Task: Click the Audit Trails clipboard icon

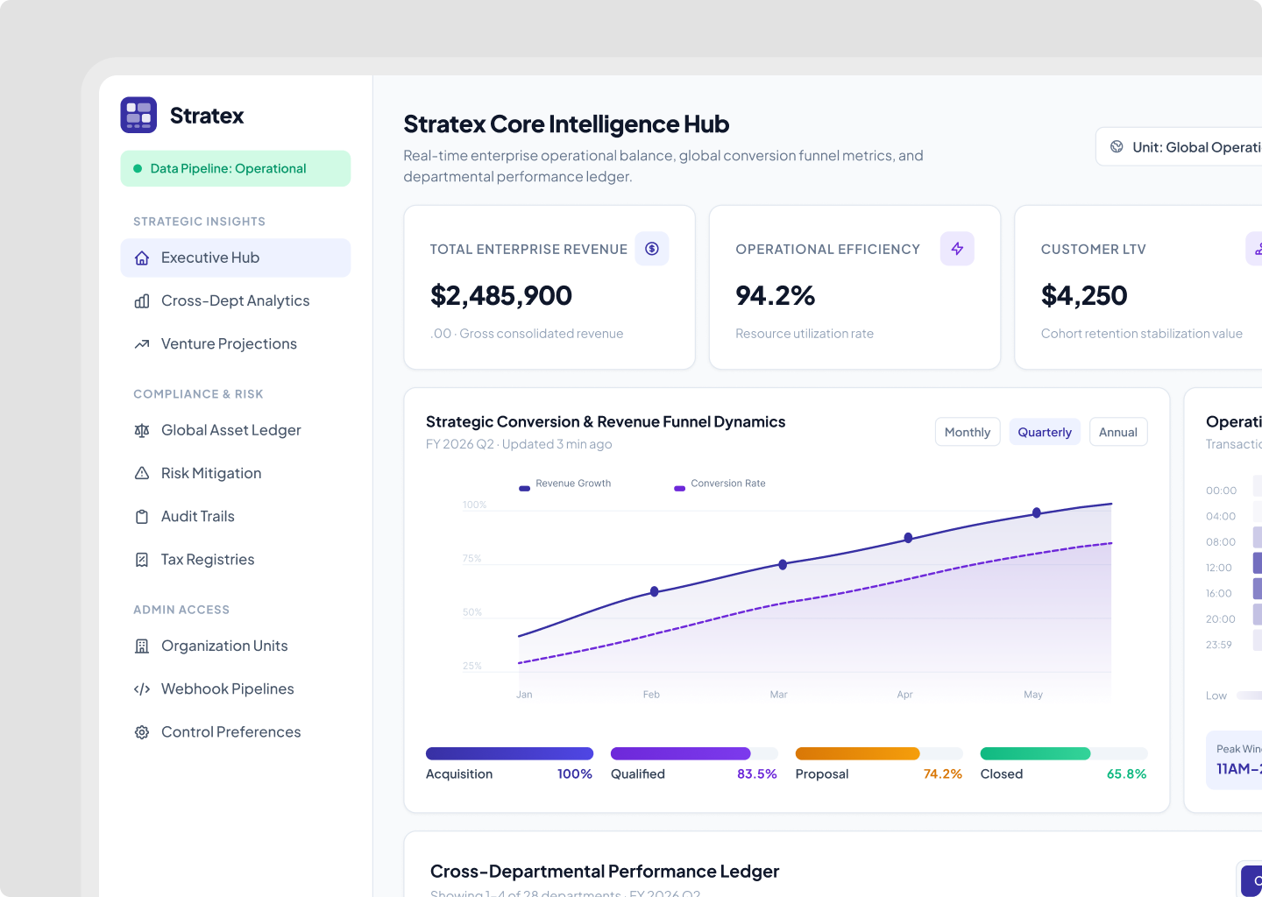Action: click(142, 517)
